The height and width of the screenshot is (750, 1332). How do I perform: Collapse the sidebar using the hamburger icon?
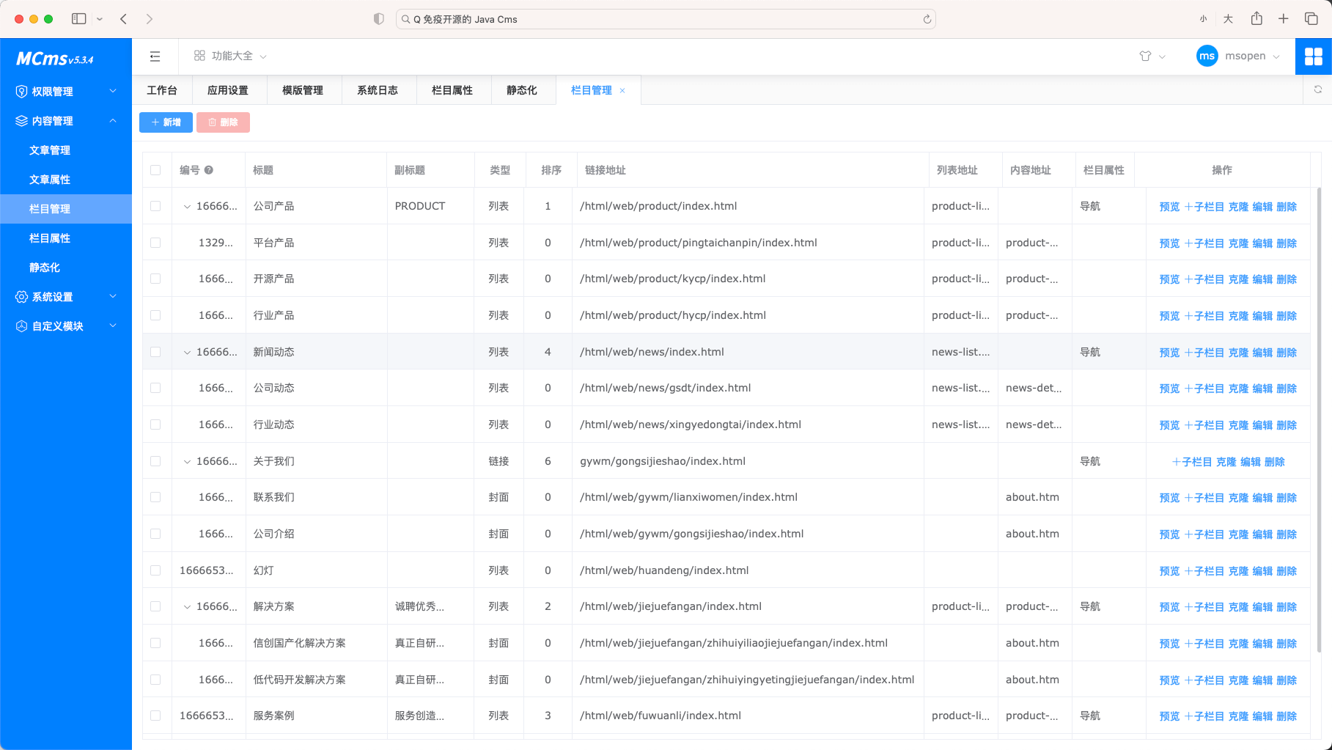155,56
